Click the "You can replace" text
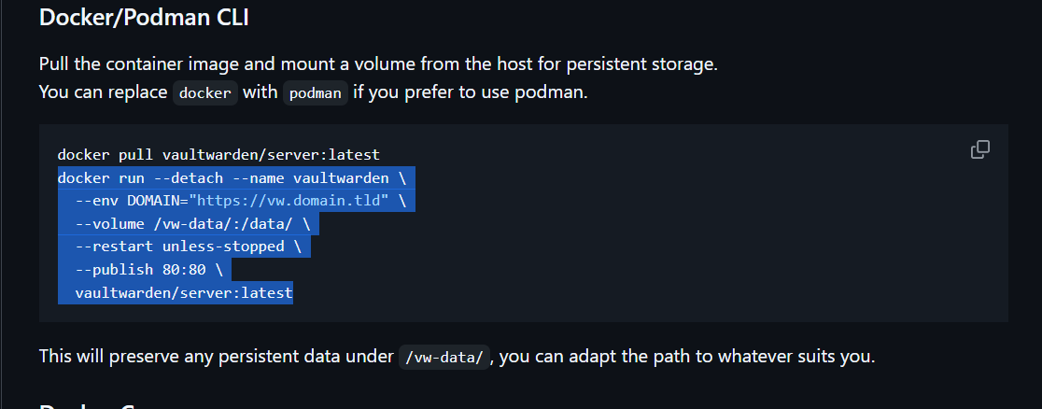The image size is (1042, 409). 103,93
